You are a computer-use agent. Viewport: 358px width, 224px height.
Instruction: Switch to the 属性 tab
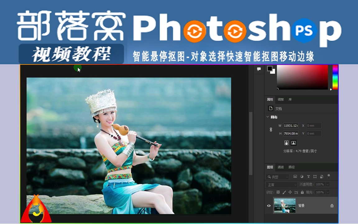[x=270, y=100]
